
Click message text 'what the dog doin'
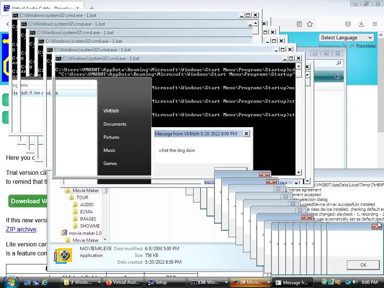tap(177, 150)
